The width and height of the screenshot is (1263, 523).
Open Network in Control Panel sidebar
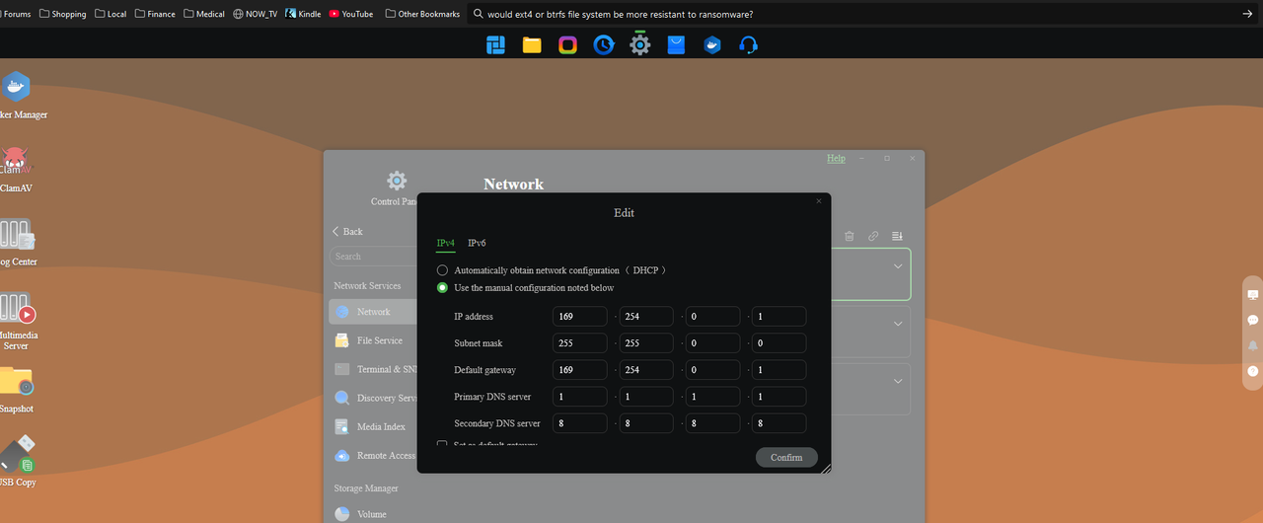tap(374, 312)
